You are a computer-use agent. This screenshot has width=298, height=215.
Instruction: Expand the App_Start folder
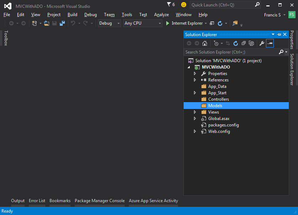tap(195, 93)
